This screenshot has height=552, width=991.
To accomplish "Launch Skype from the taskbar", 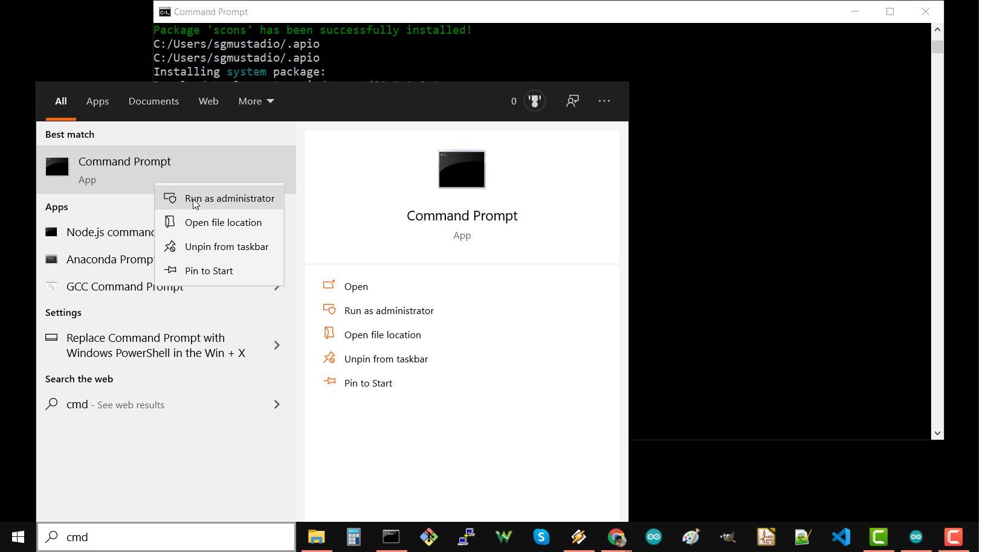I will coord(541,537).
